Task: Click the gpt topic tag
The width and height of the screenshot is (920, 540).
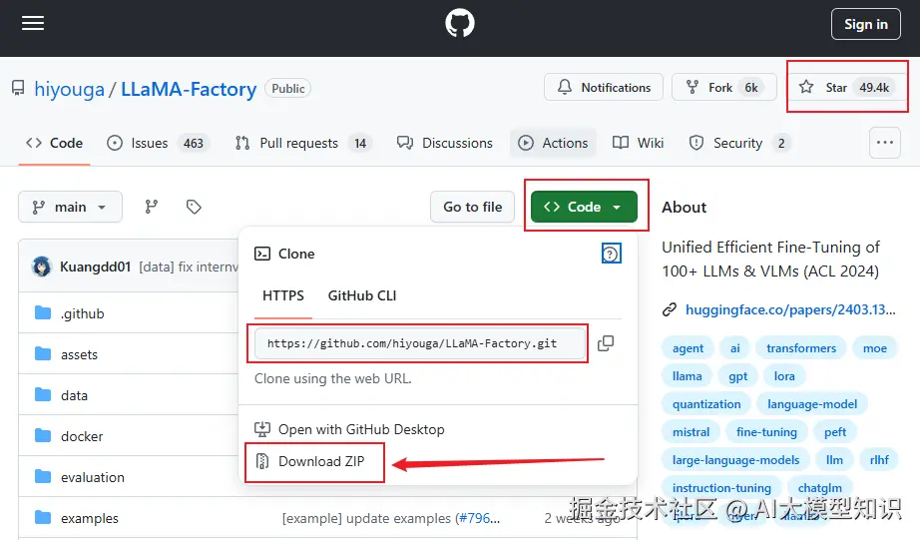Action: click(x=738, y=376)
